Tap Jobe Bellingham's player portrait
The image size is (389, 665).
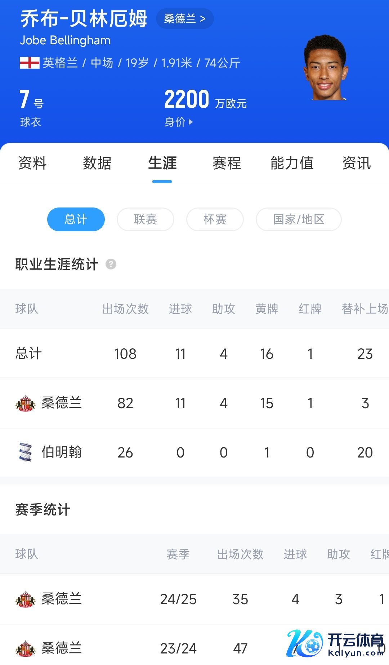pyautogui.click(x=326, y=68)
